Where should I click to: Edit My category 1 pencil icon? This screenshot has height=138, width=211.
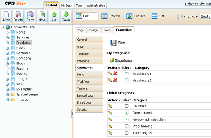110,74
